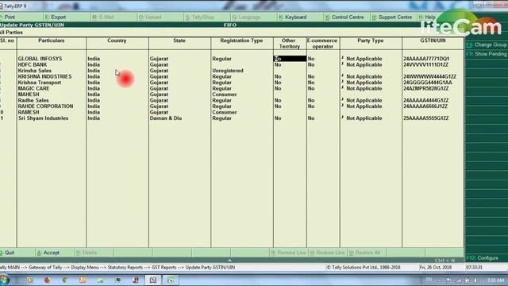The height and width of the screenshot is (286, 508).
Task: Select the RAMESH party name
Action: [x=29, y=112]
